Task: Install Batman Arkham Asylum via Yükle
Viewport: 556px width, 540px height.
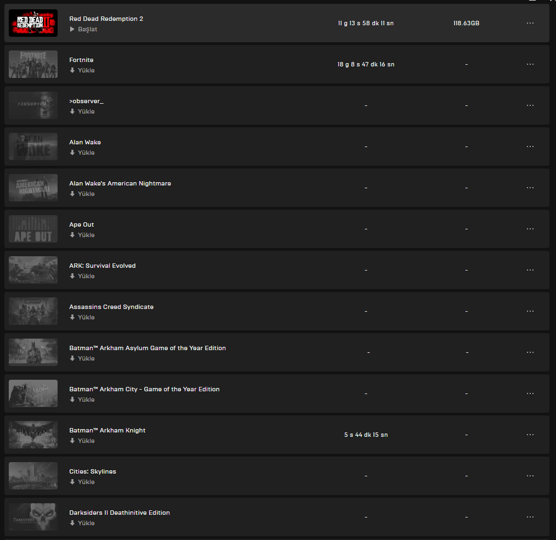Action: 82,358
